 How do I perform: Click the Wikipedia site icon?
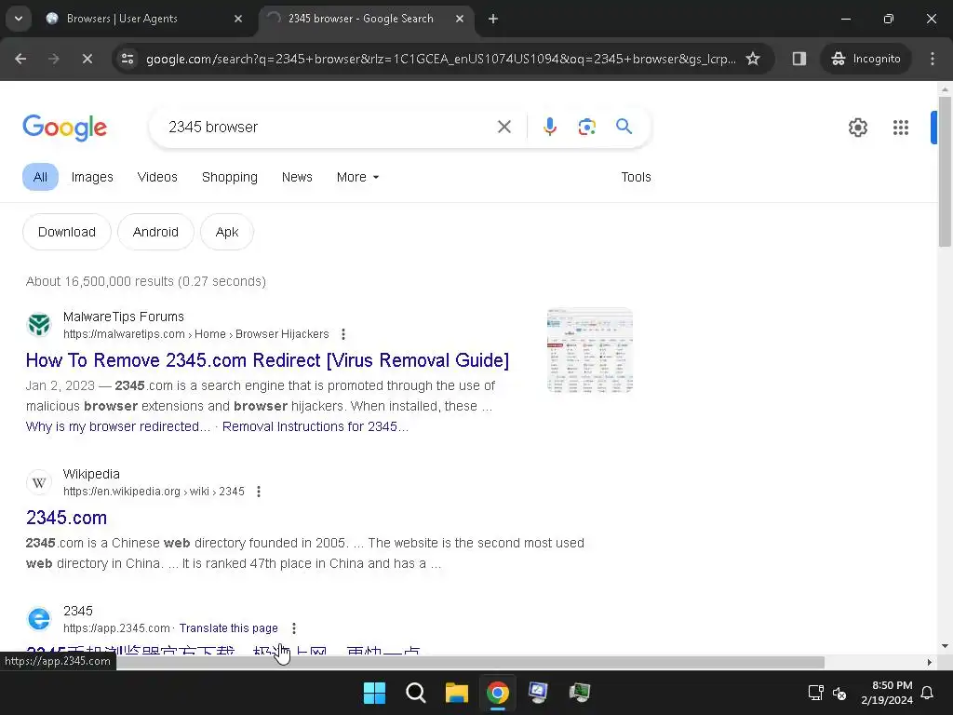pyautogui.click(x=39, y=482)
